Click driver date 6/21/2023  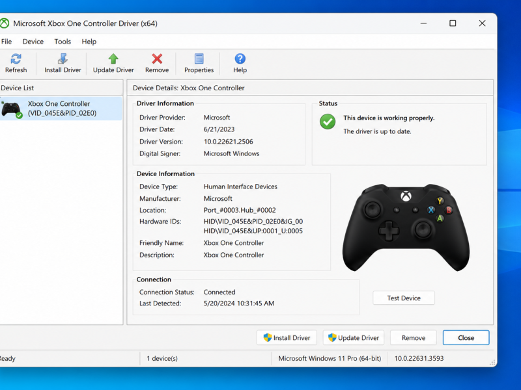pyautogui.click(x=219, y=129)
